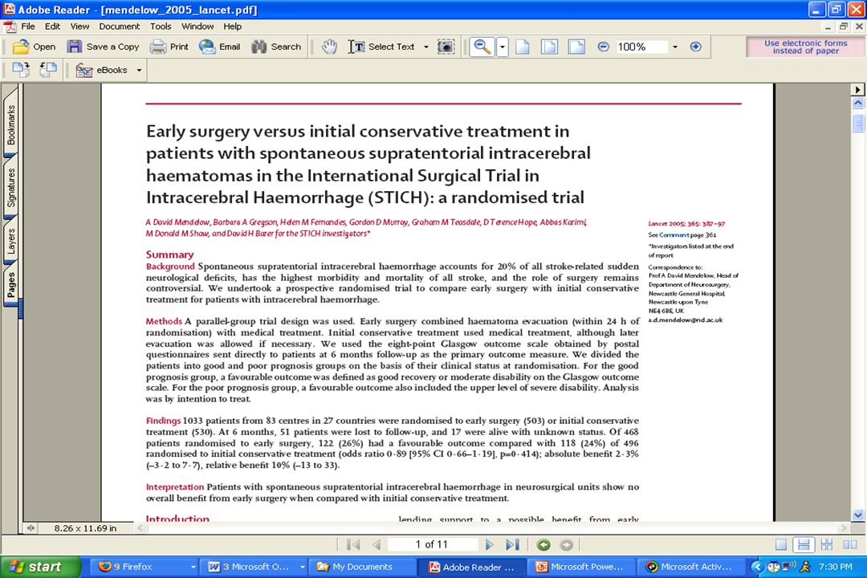Go to the next view gray arrow
This screenshot has width=867, height=578.
pos(566,545)
